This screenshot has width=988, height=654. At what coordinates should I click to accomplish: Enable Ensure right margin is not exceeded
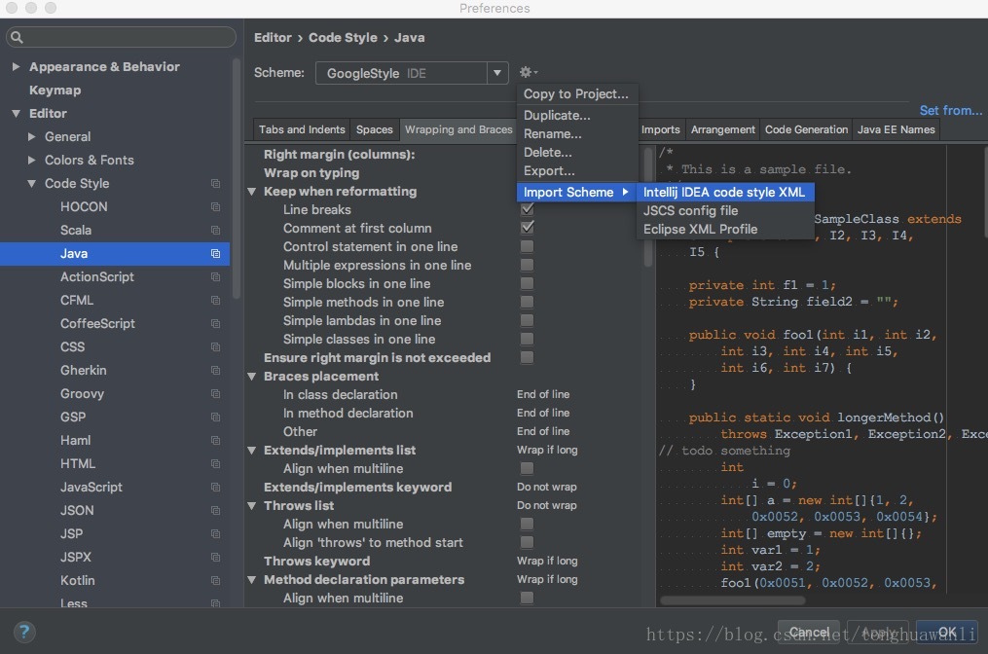point(528,357)
